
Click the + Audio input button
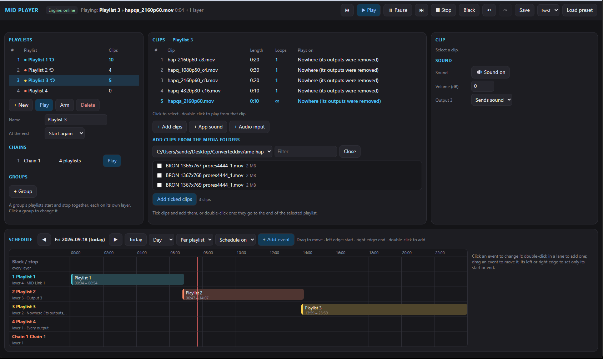coord(250,127)
